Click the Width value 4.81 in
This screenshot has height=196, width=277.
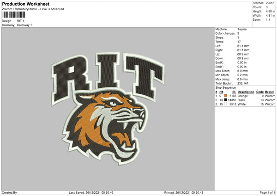270,16
